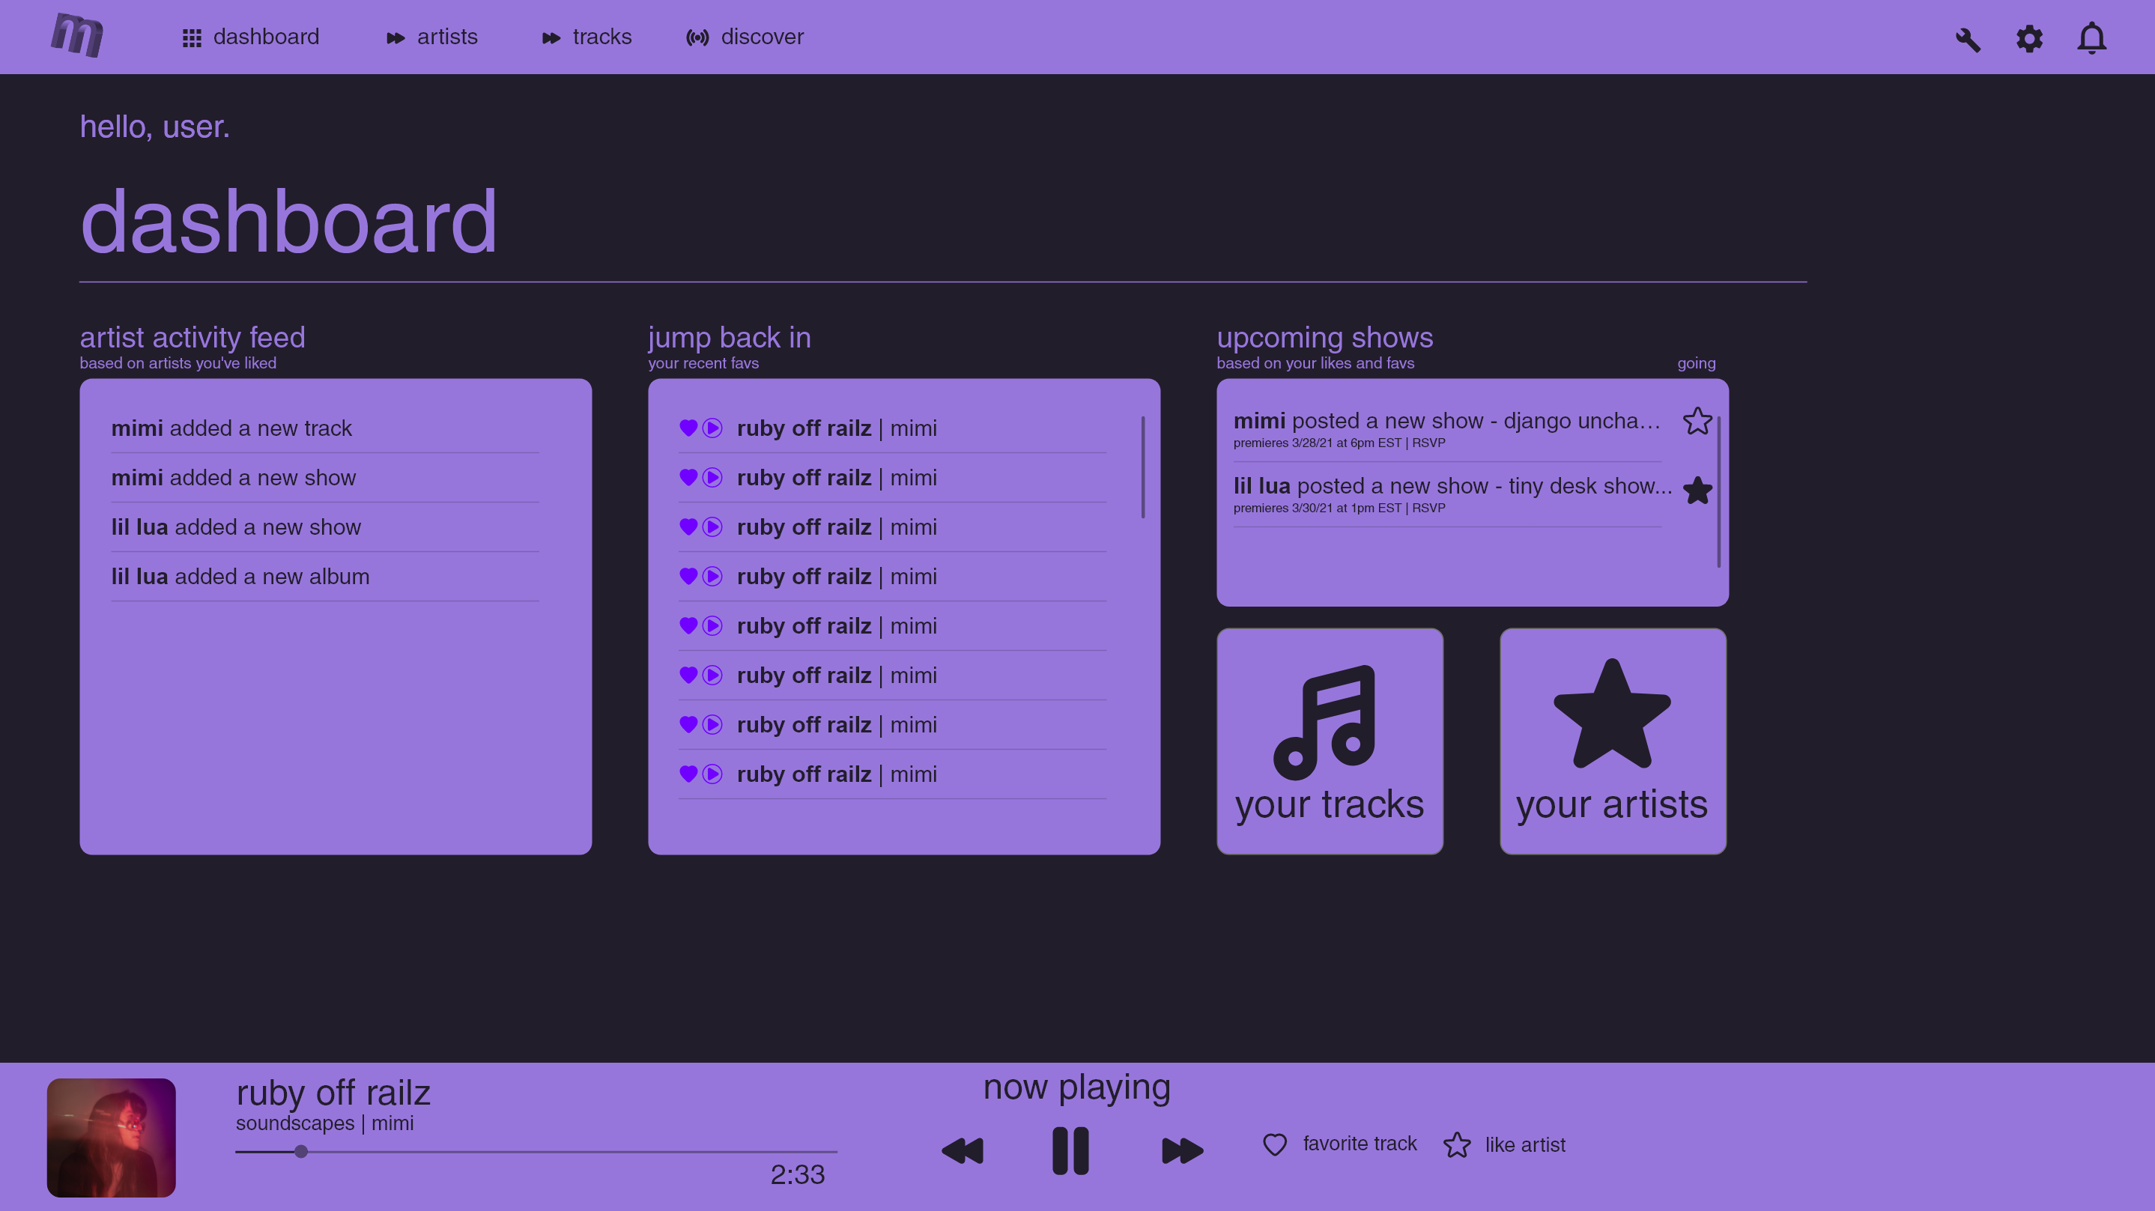Screen dimensions: 2155x1211
Task: Switch to the tracks nav item
Action: tap(587, 37)
